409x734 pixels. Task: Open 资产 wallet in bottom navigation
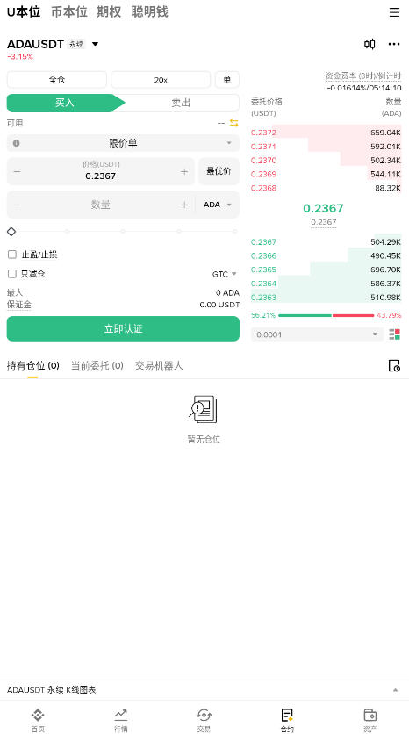click(370, 719)
